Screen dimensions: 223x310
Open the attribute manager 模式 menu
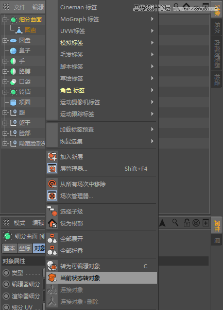[20, 223]
